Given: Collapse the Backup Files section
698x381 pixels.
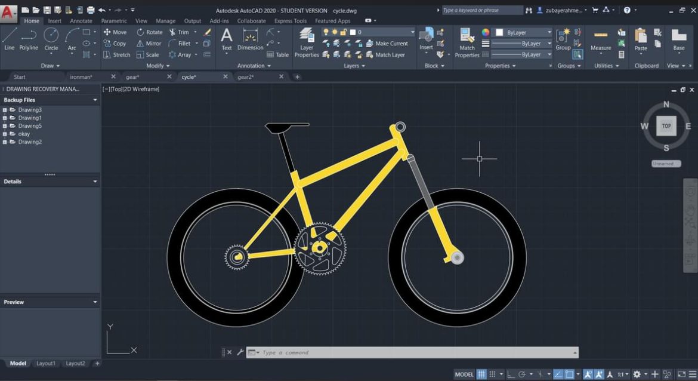Looking at the screenshot, I should [x=95, y=100].
